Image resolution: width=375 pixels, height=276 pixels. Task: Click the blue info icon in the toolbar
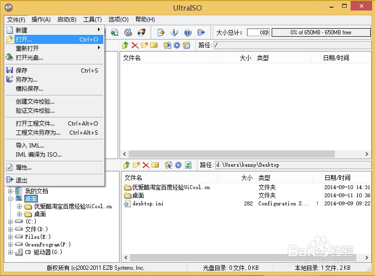click(174, 32)
